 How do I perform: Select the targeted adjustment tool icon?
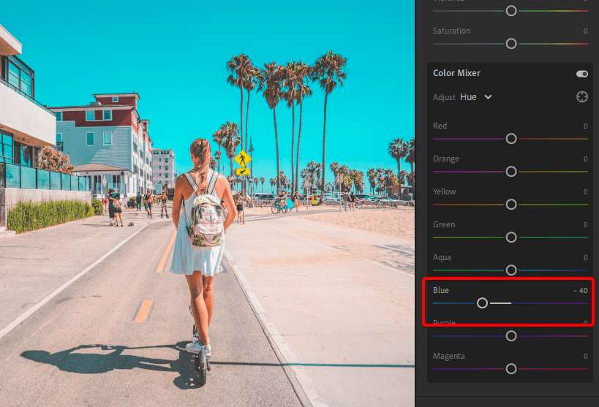tap(581, 97)
